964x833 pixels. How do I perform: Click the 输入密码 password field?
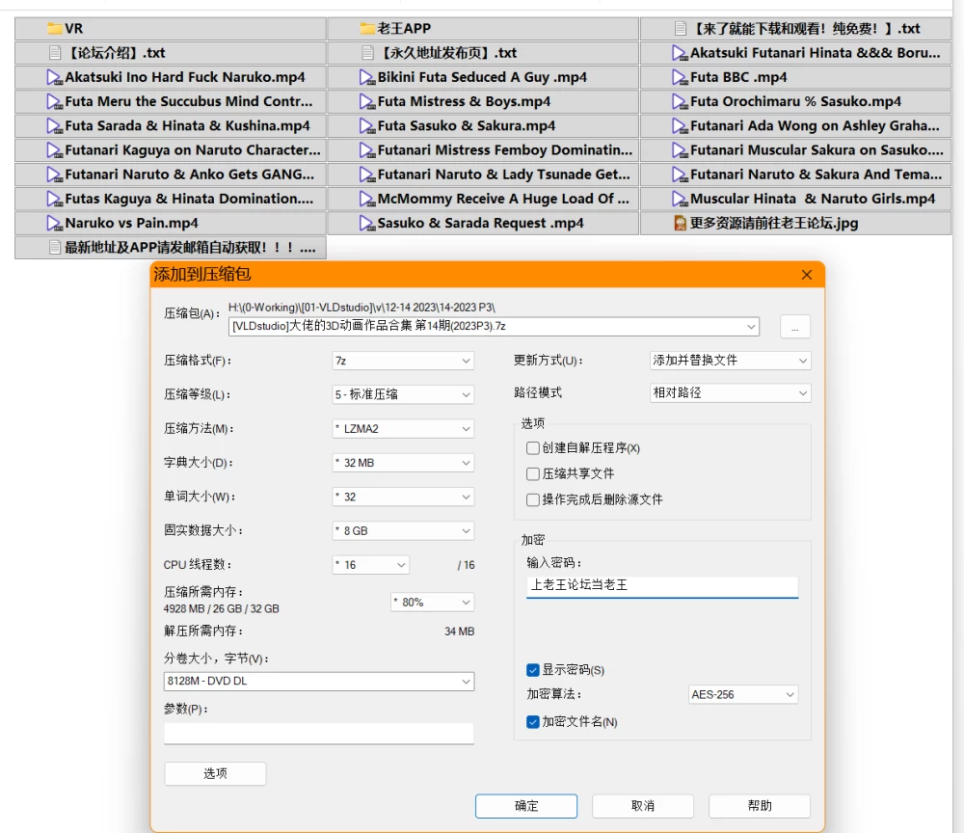[662, 586]
